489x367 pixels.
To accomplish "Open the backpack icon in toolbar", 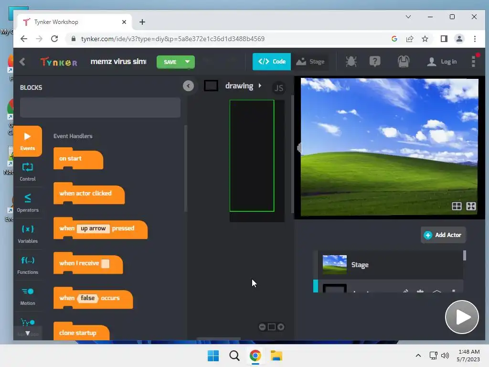I will (403, 62).
